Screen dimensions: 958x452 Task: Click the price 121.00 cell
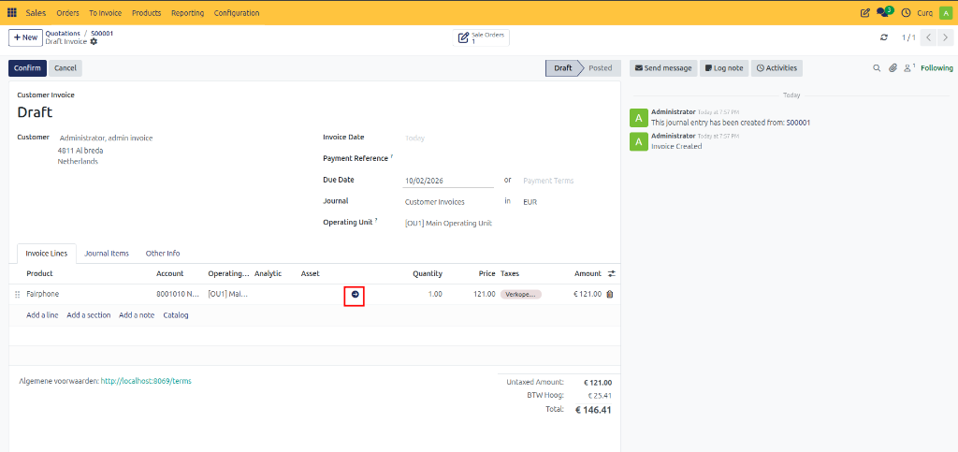coord(472,294)
